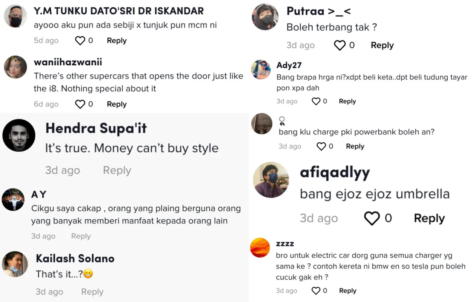The width and height of the screenshot is (473, 302).
Task: Like the powerbank charging comment
Action: coord(321,146)
